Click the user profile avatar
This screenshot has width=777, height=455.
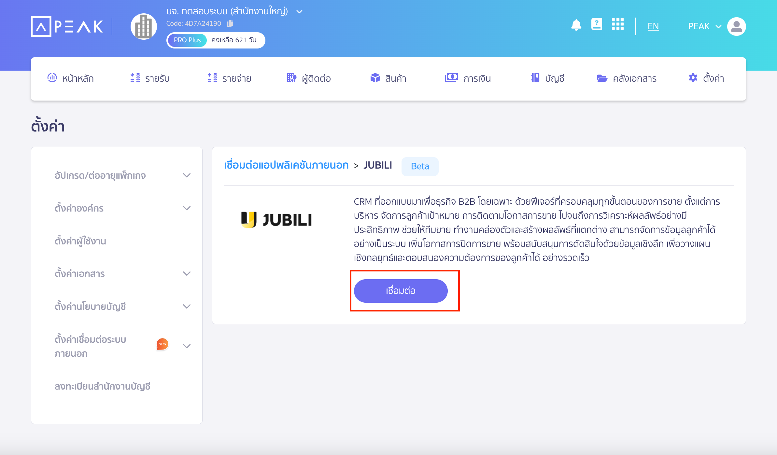(736, 26)
